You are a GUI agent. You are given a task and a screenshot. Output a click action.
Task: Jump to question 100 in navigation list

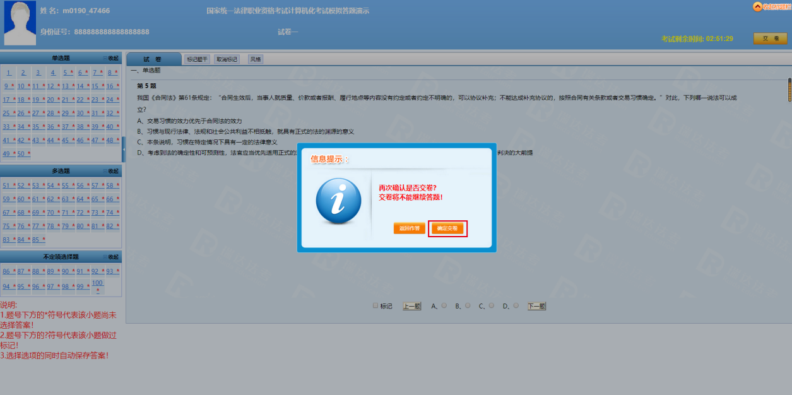pyautogui.click(x=97, y=283)
